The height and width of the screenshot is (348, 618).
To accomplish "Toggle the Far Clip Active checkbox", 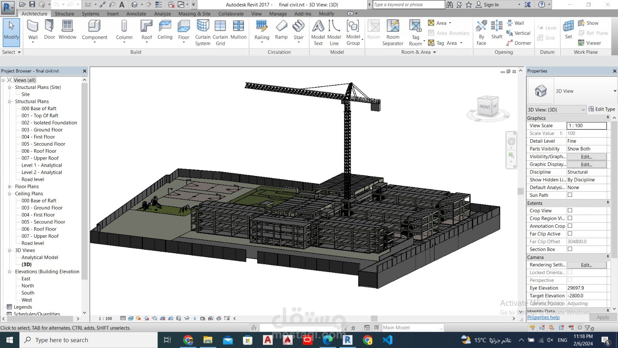I will click(x=570, y=234).
